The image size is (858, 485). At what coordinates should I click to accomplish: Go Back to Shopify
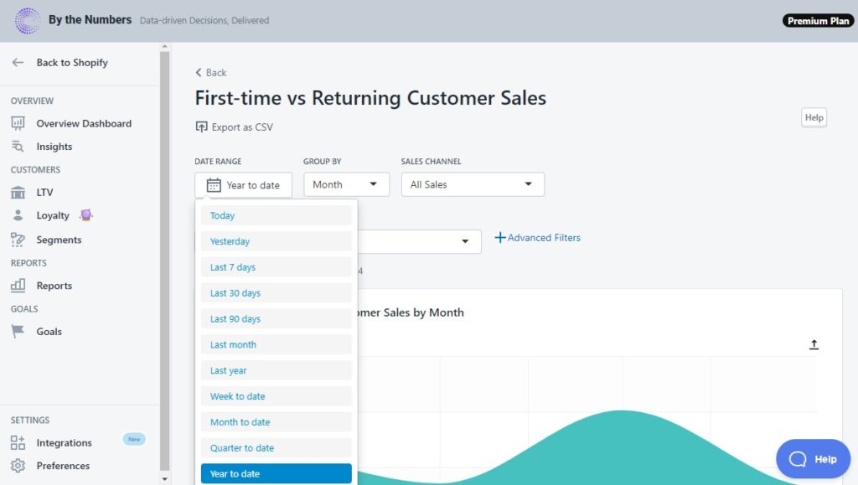click(72, 62)
